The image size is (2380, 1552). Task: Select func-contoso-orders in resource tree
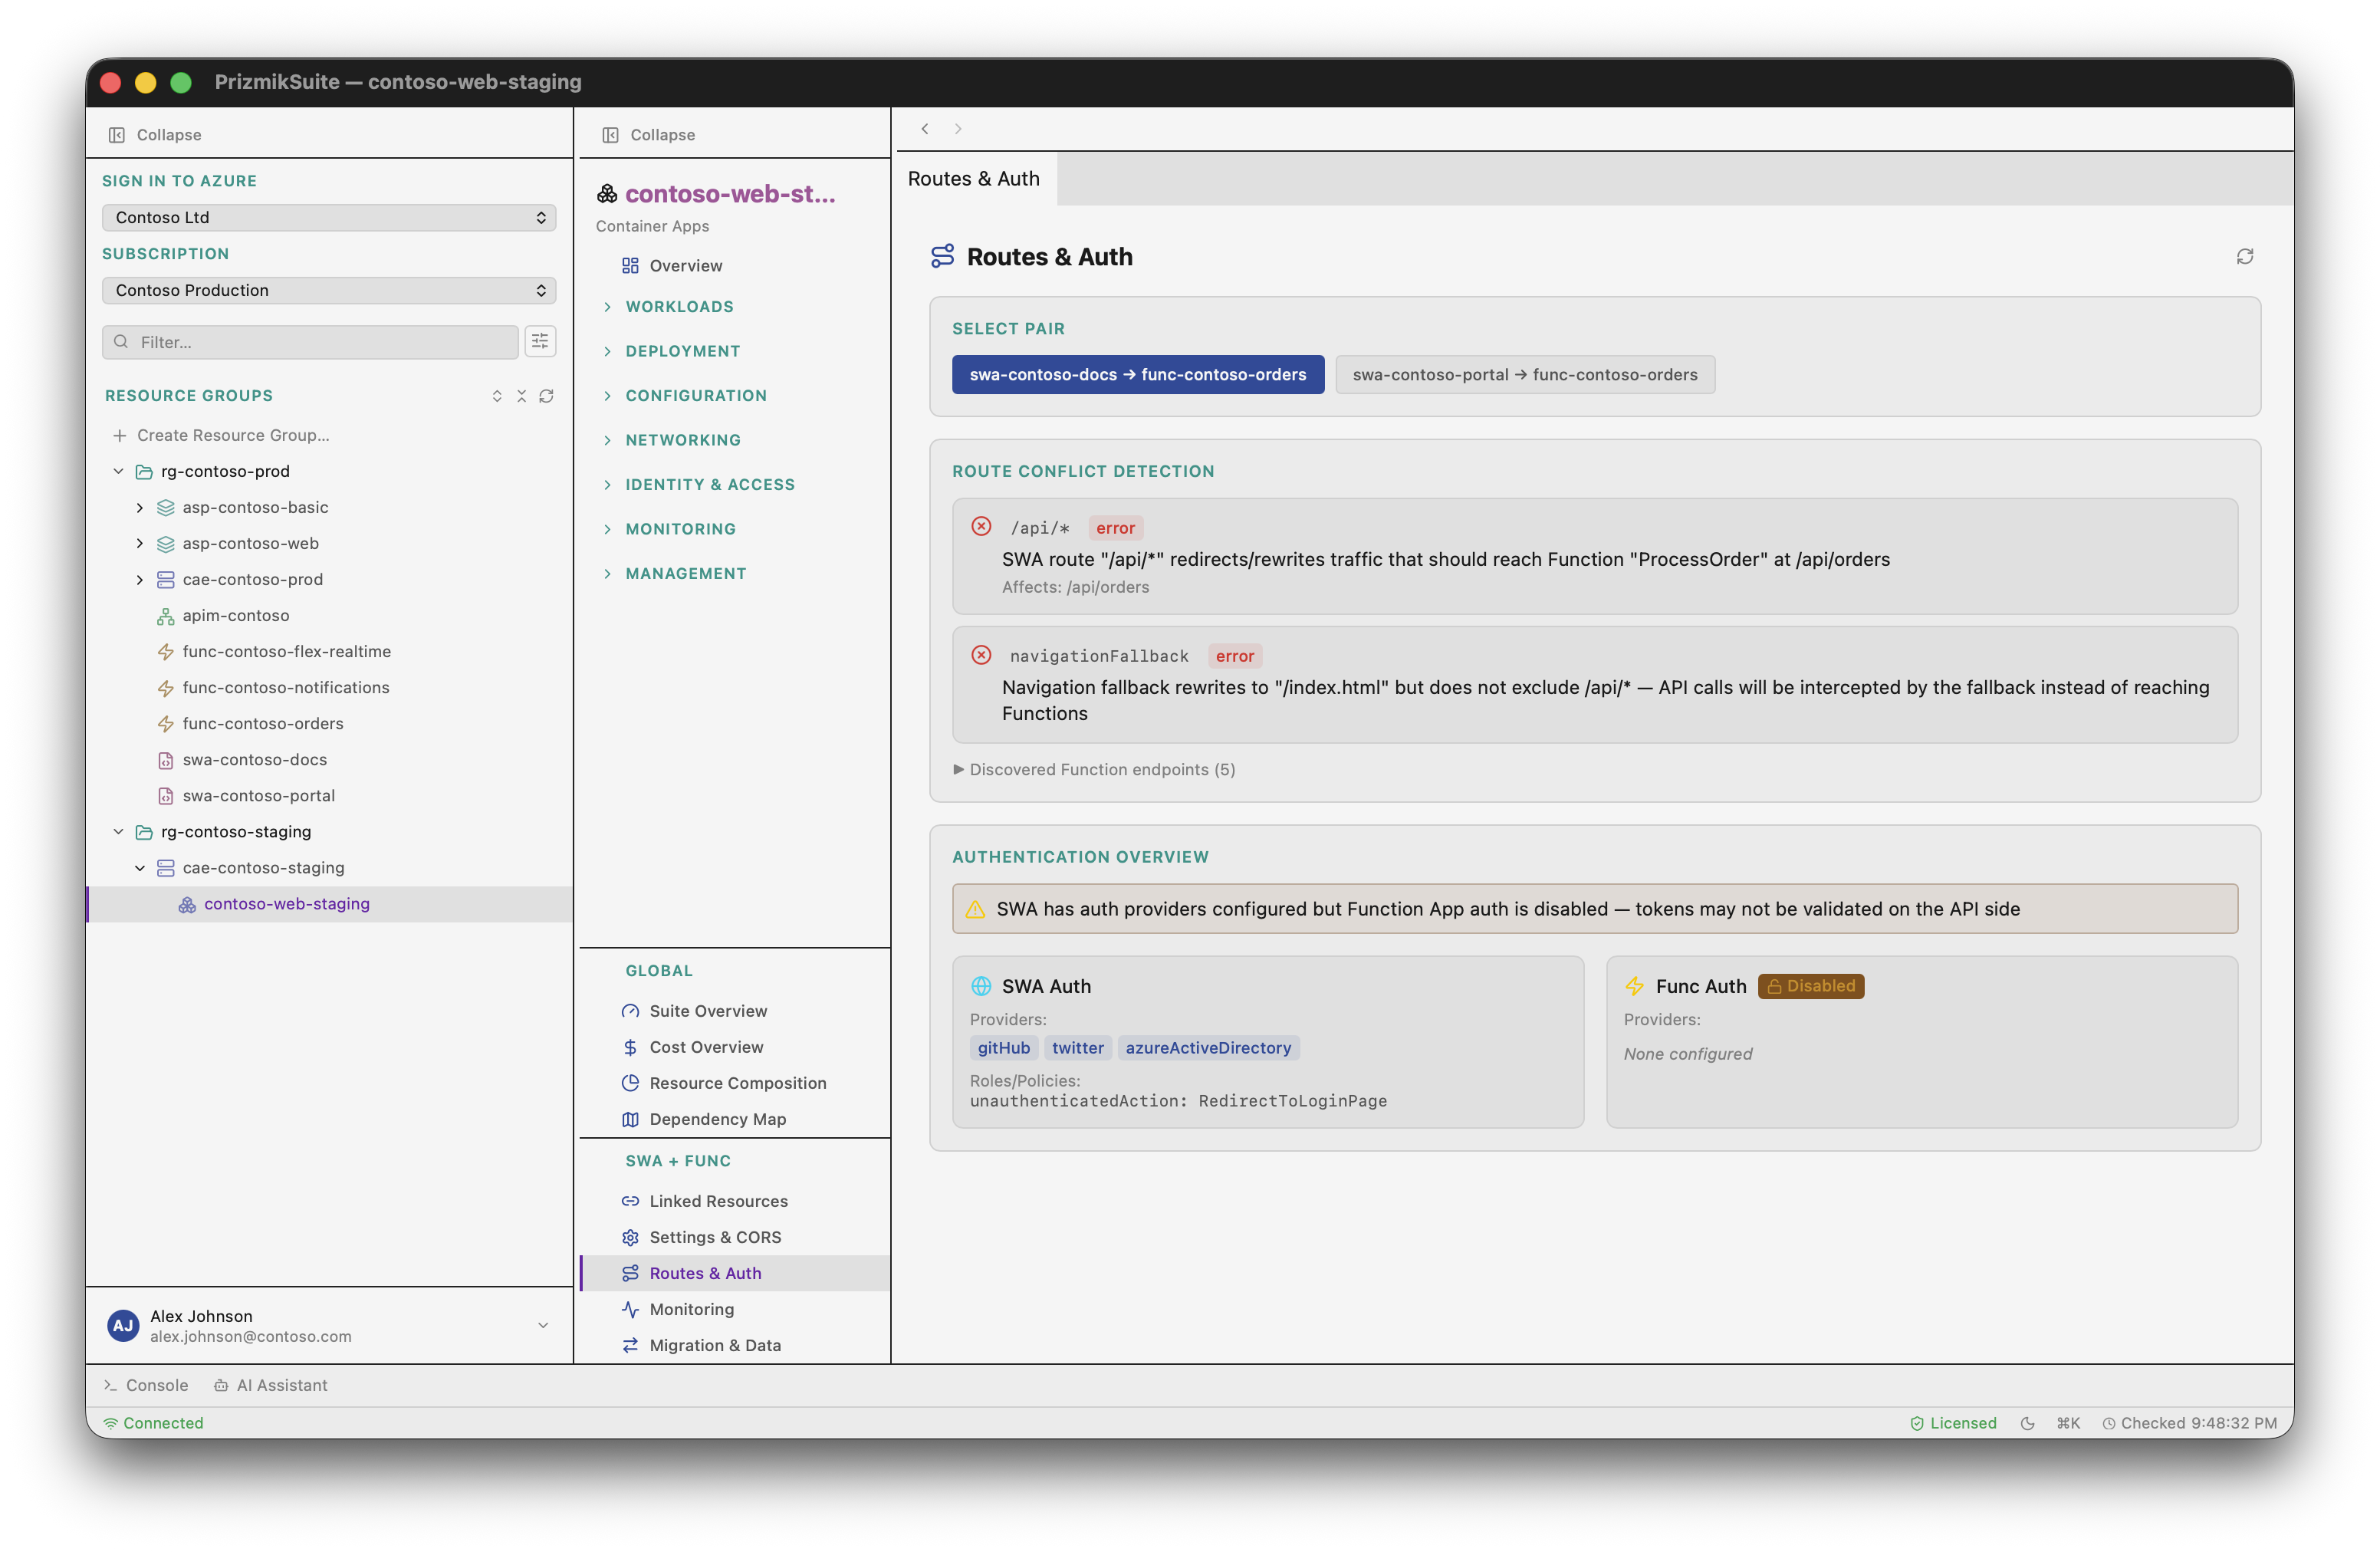coord(329,724)
